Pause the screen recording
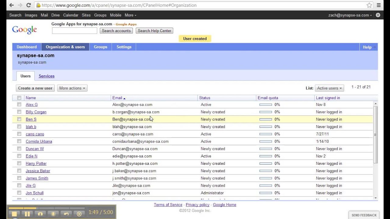The height and width of the screenshot is (219, 390). tap(27, 214)
